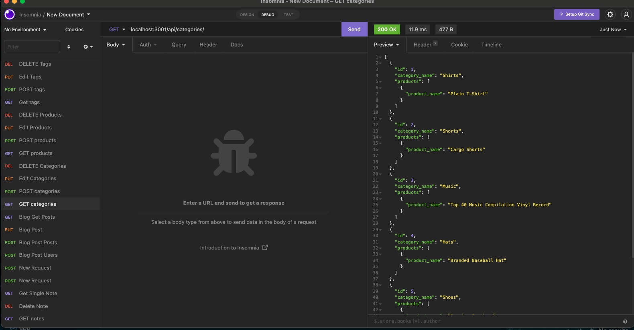Select the Edit Categories request
The width and height of the screenshot is (634, 330).
50,179
